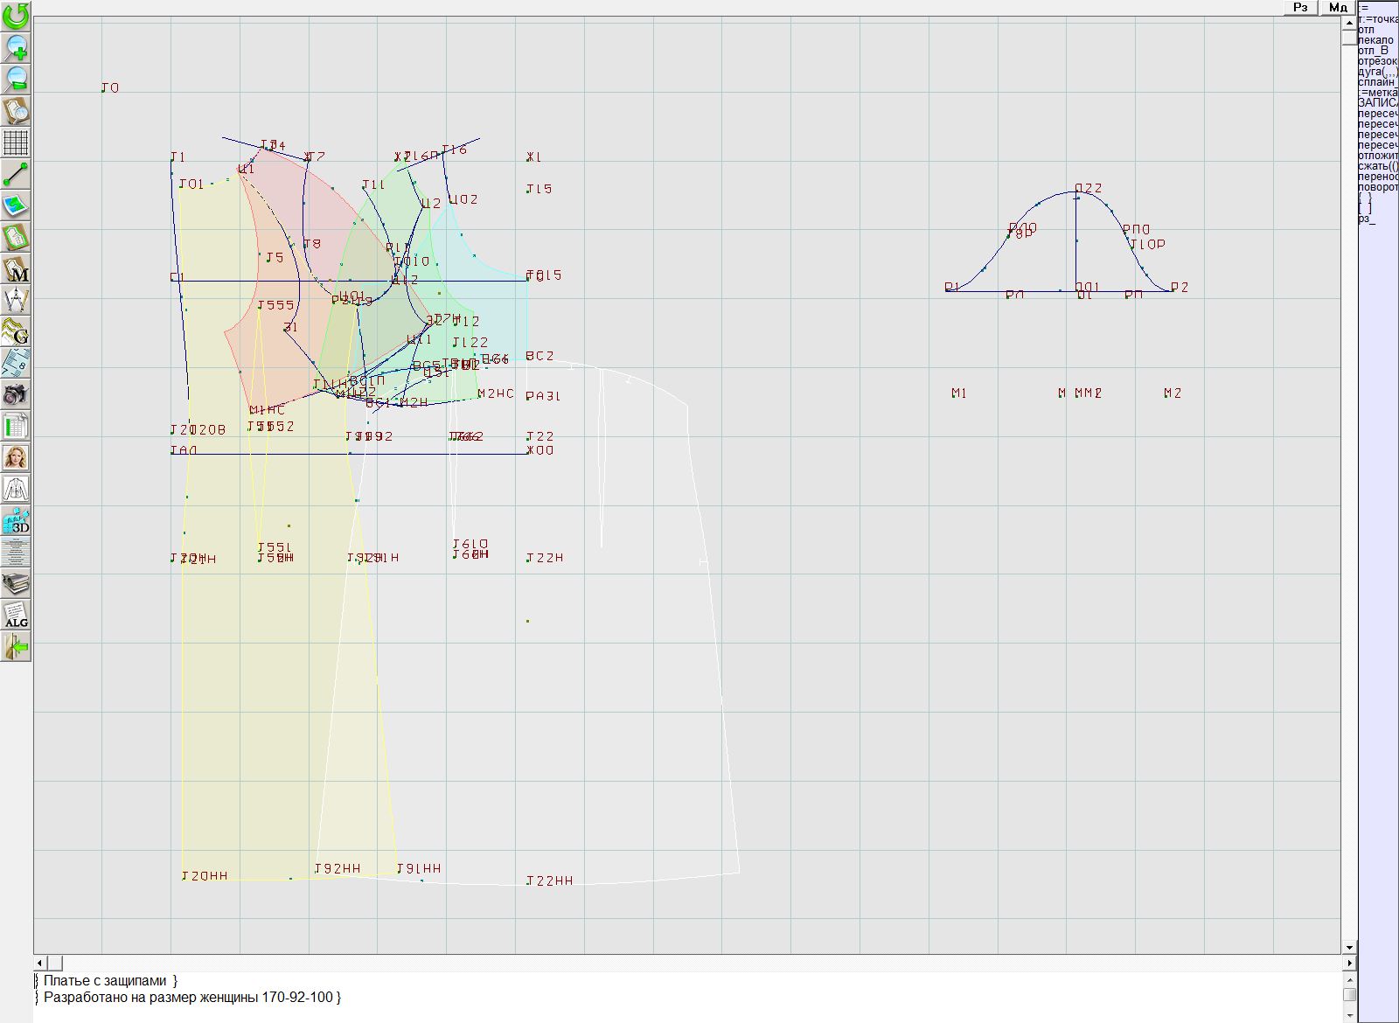Open the camera snapshot tool
Viewport: 1399px width, 1023px height.
tap(16, 394)
